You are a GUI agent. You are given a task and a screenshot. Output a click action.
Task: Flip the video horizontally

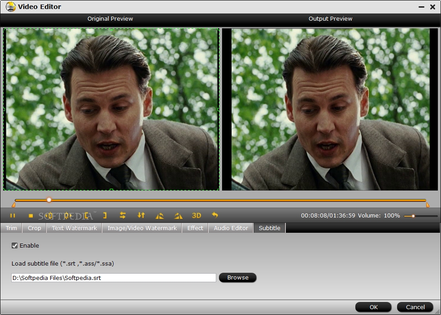122,215
